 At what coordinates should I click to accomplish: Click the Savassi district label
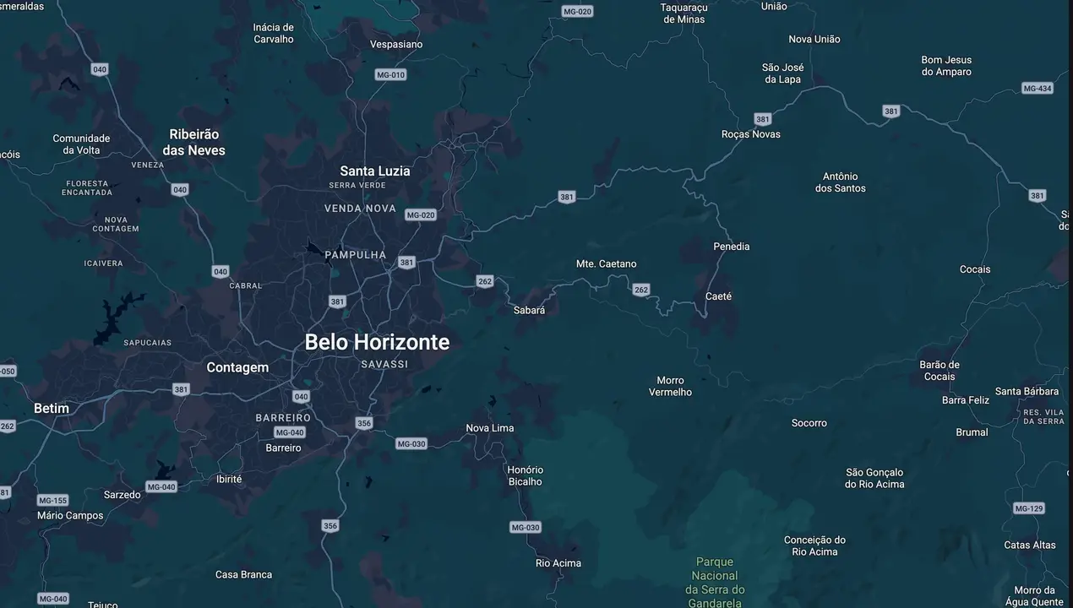coord(384,364)
